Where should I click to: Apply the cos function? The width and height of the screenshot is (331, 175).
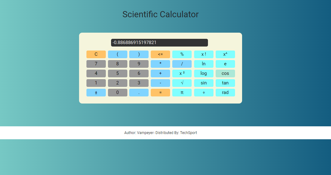coord(225,74)
